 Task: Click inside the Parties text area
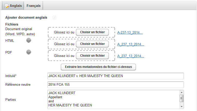[113, 99]
